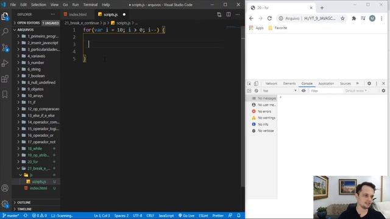Screen dimensions: 390x219
Task: Split the editor to the right
Action: pos(229,15)
